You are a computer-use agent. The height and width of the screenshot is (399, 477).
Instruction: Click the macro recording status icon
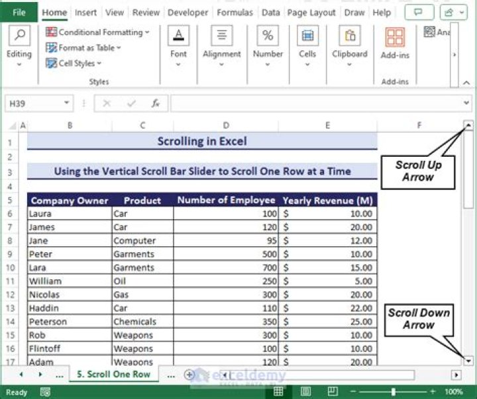[45, 392]
